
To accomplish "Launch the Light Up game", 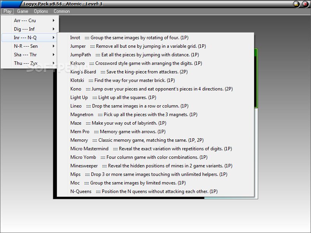I will (155, 97).
